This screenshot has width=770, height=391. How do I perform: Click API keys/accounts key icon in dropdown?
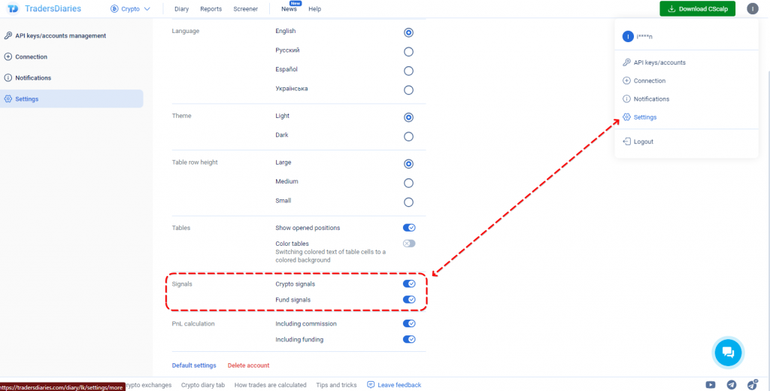point(626,62)
